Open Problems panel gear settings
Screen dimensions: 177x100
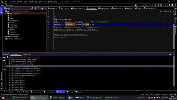point(170,54)
